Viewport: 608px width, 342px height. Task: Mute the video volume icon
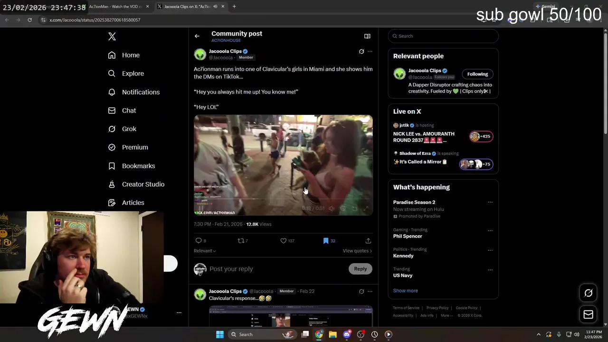(332, 208)
